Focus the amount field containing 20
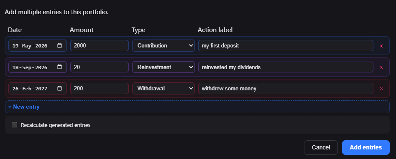This screenshot has height=159, width=396. coord(100,67)
